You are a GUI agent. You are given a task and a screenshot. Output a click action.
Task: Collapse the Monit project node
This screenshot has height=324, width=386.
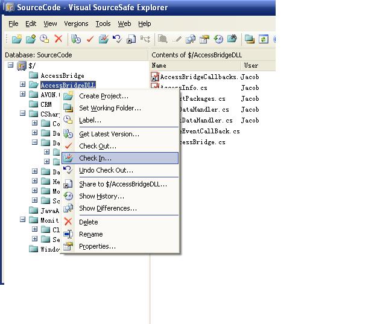22,220
